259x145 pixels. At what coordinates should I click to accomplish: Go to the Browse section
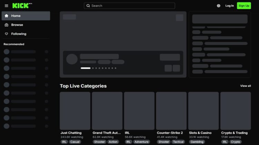coord(26,25)
